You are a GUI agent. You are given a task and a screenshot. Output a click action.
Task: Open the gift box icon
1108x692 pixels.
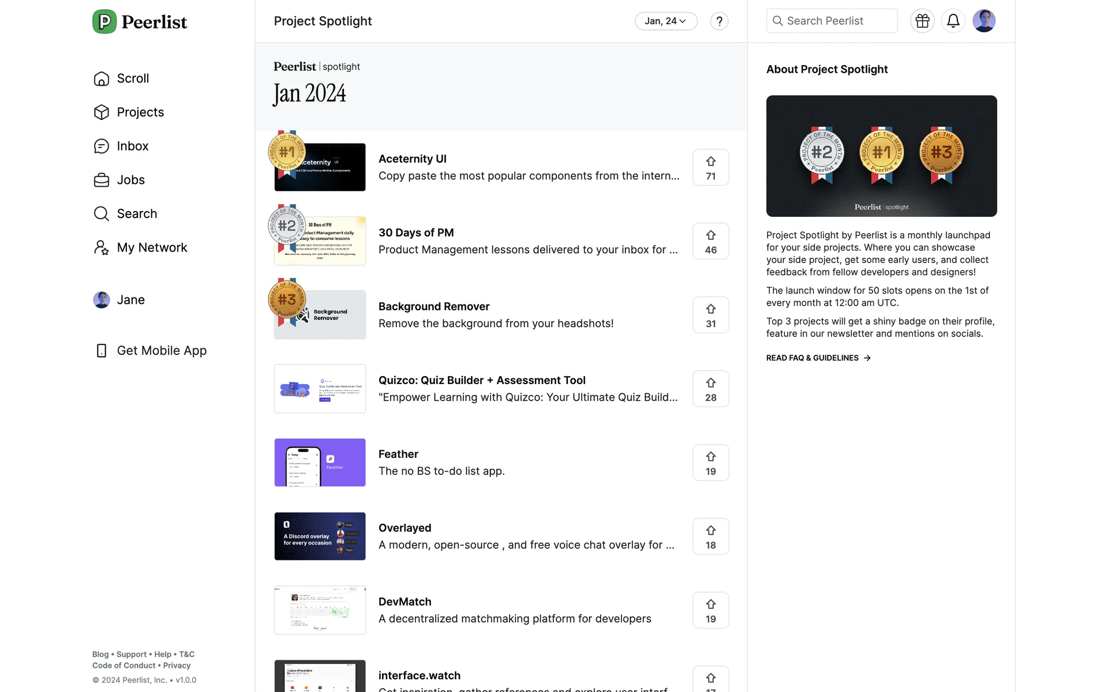(x=922, y=21)
